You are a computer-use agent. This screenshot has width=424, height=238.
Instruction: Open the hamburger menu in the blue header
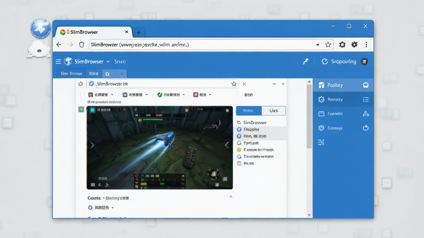point(58,62)
